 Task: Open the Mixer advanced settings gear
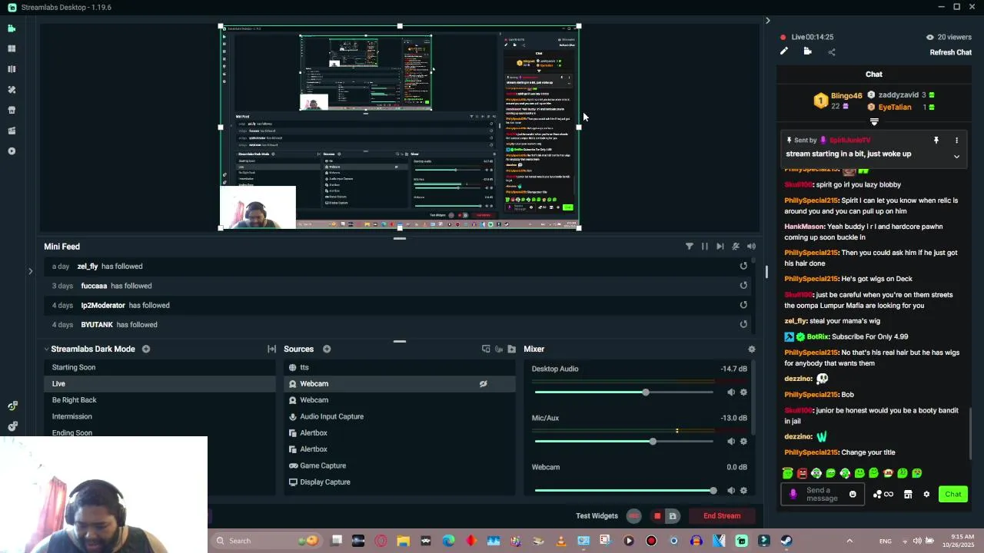[x=752, y=349]
